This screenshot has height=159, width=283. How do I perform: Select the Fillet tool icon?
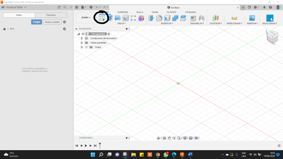pyautogui.click(x=159, y=18)
